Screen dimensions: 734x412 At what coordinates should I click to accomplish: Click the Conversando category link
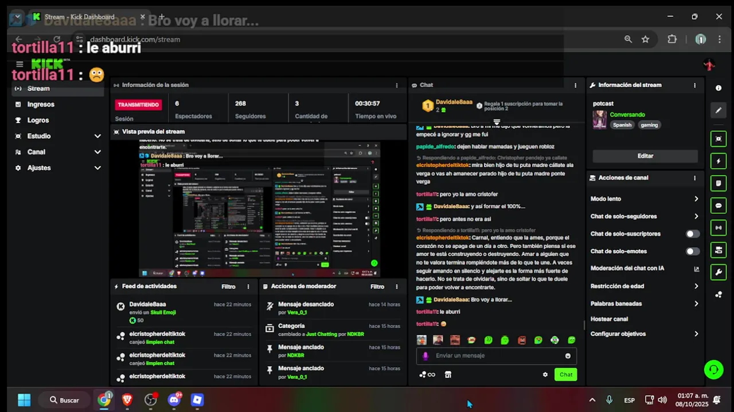(627, 115)
